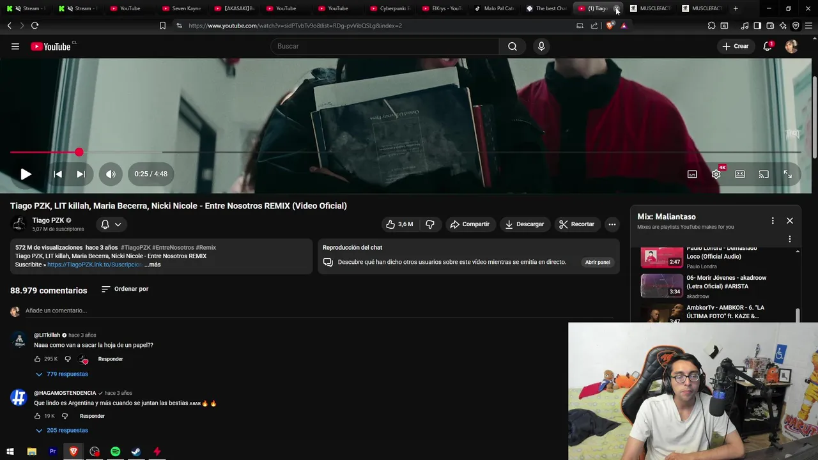Switch to the Malo Pal Catre TikTok tab
The width and height of the screenshot is (818, 460).
click(494, 8)
